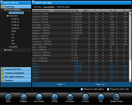
Task: Select the Jaune 1 table row
Action: pos(81,64)
